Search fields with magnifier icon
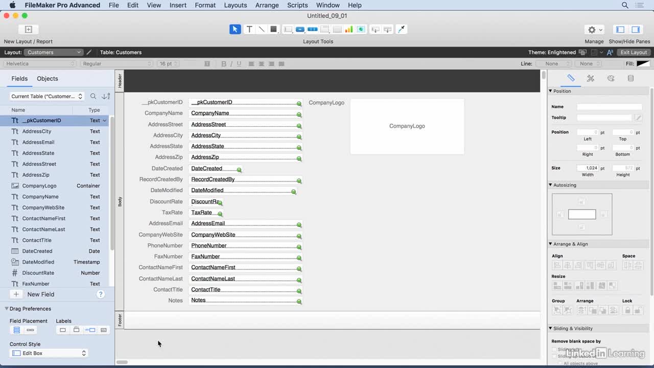This screenshot has width=654, height=368. coord(93,96)
